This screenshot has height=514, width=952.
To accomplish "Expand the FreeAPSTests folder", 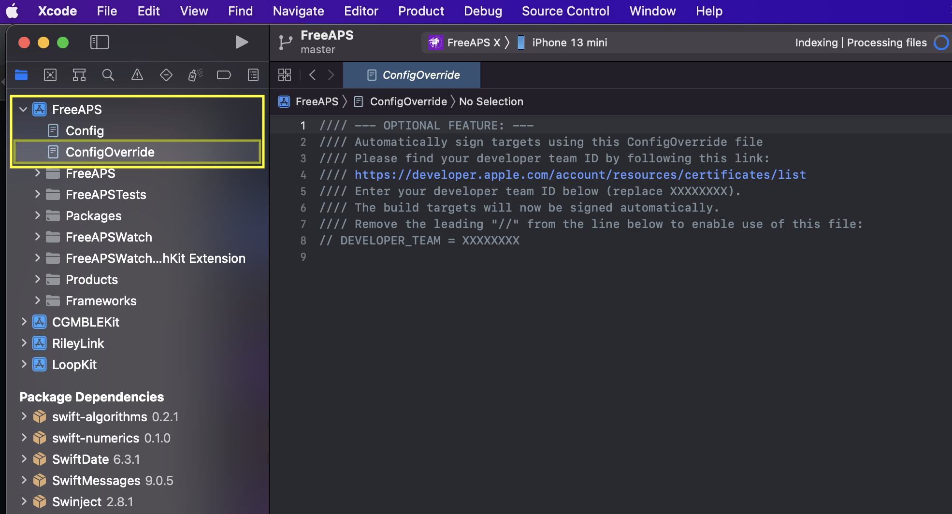I will (x=37, y=194).
